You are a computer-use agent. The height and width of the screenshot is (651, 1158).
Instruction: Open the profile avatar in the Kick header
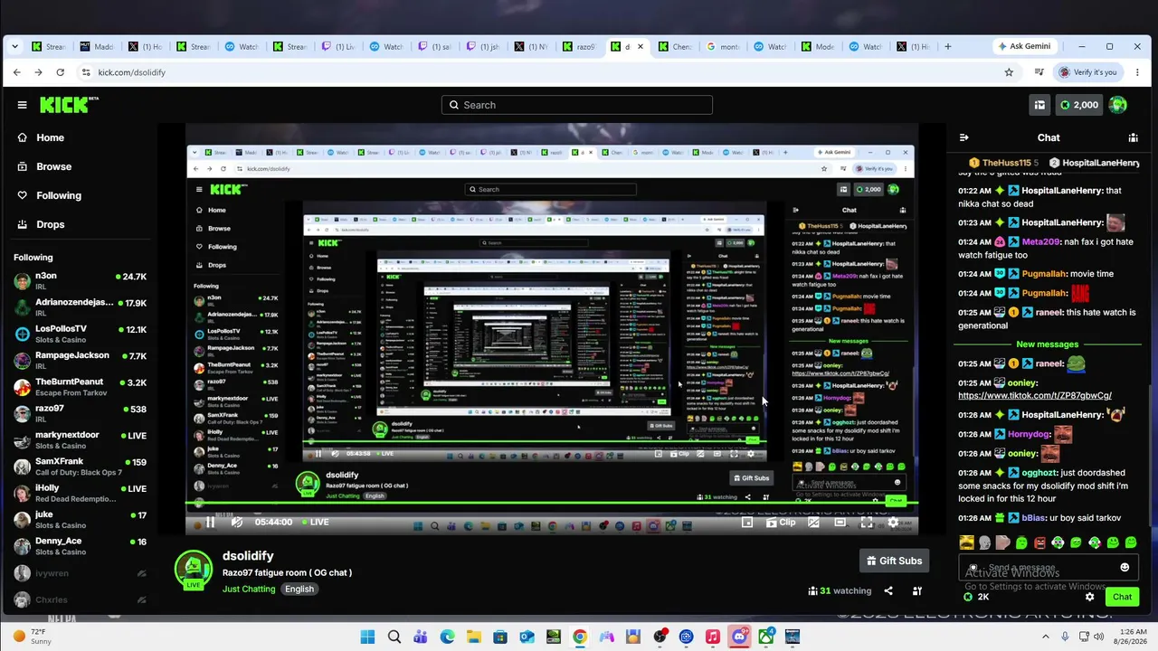tap(1118, 105)
